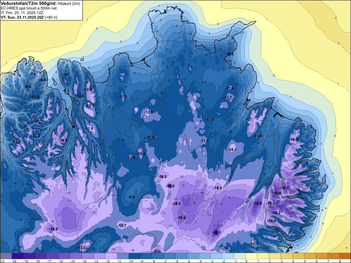Click the -9.7 temperature label

pyautogui.click(x=66, y=75)
